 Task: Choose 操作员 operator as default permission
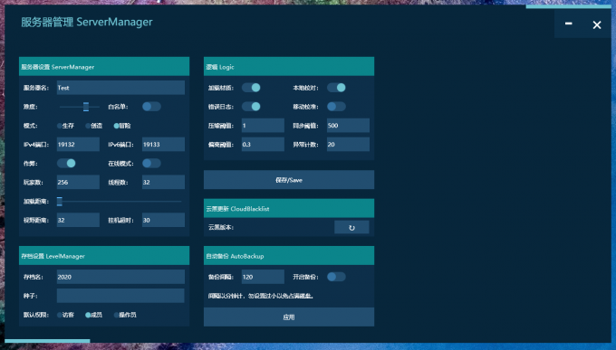(125, 315)
